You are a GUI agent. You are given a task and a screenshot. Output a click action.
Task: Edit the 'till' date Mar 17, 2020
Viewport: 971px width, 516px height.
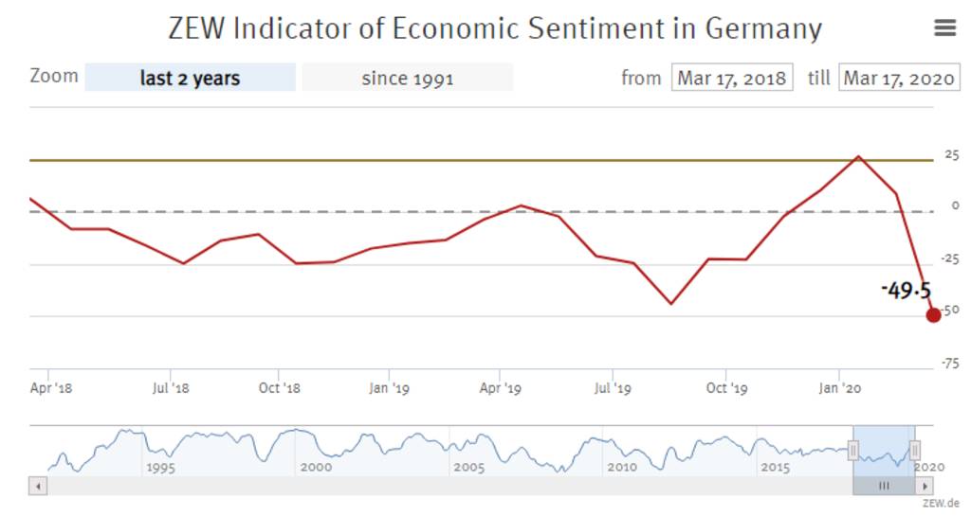899,78
